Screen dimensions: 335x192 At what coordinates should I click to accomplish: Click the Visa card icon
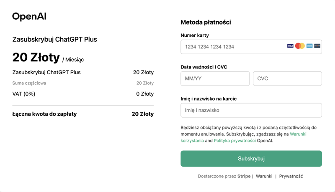coord(290,46)
